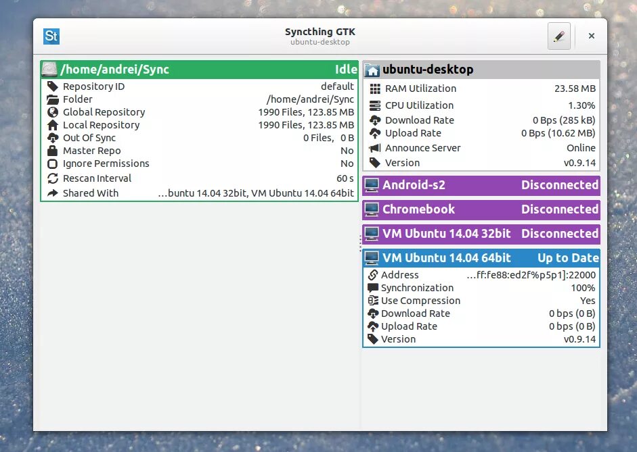Click Upload Rate value '0 Bps (10.62 MB)'
Screen dimensions: 637x452
tap(558, 133)
